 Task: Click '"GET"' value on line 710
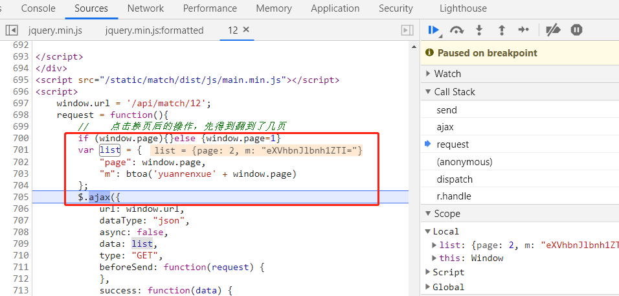tap(144, 255)
